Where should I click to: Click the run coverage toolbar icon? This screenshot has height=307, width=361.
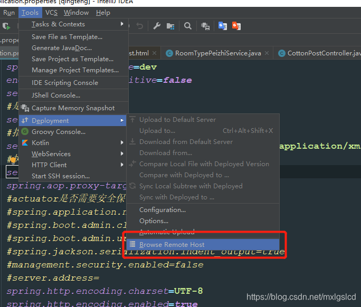click(6, 26)
